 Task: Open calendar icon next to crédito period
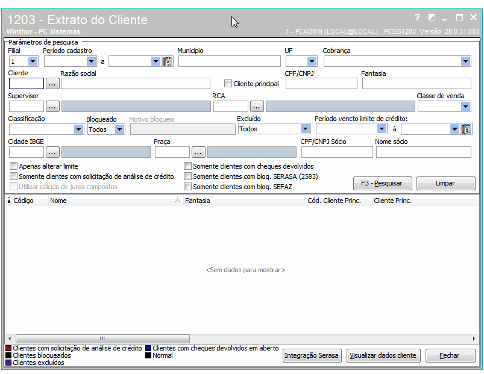466,129
